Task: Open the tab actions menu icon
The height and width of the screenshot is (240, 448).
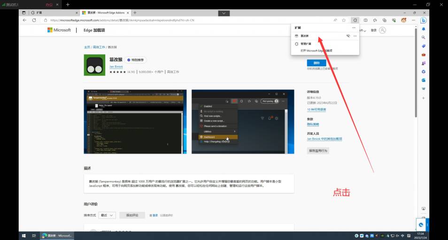Action: (23, 13)
